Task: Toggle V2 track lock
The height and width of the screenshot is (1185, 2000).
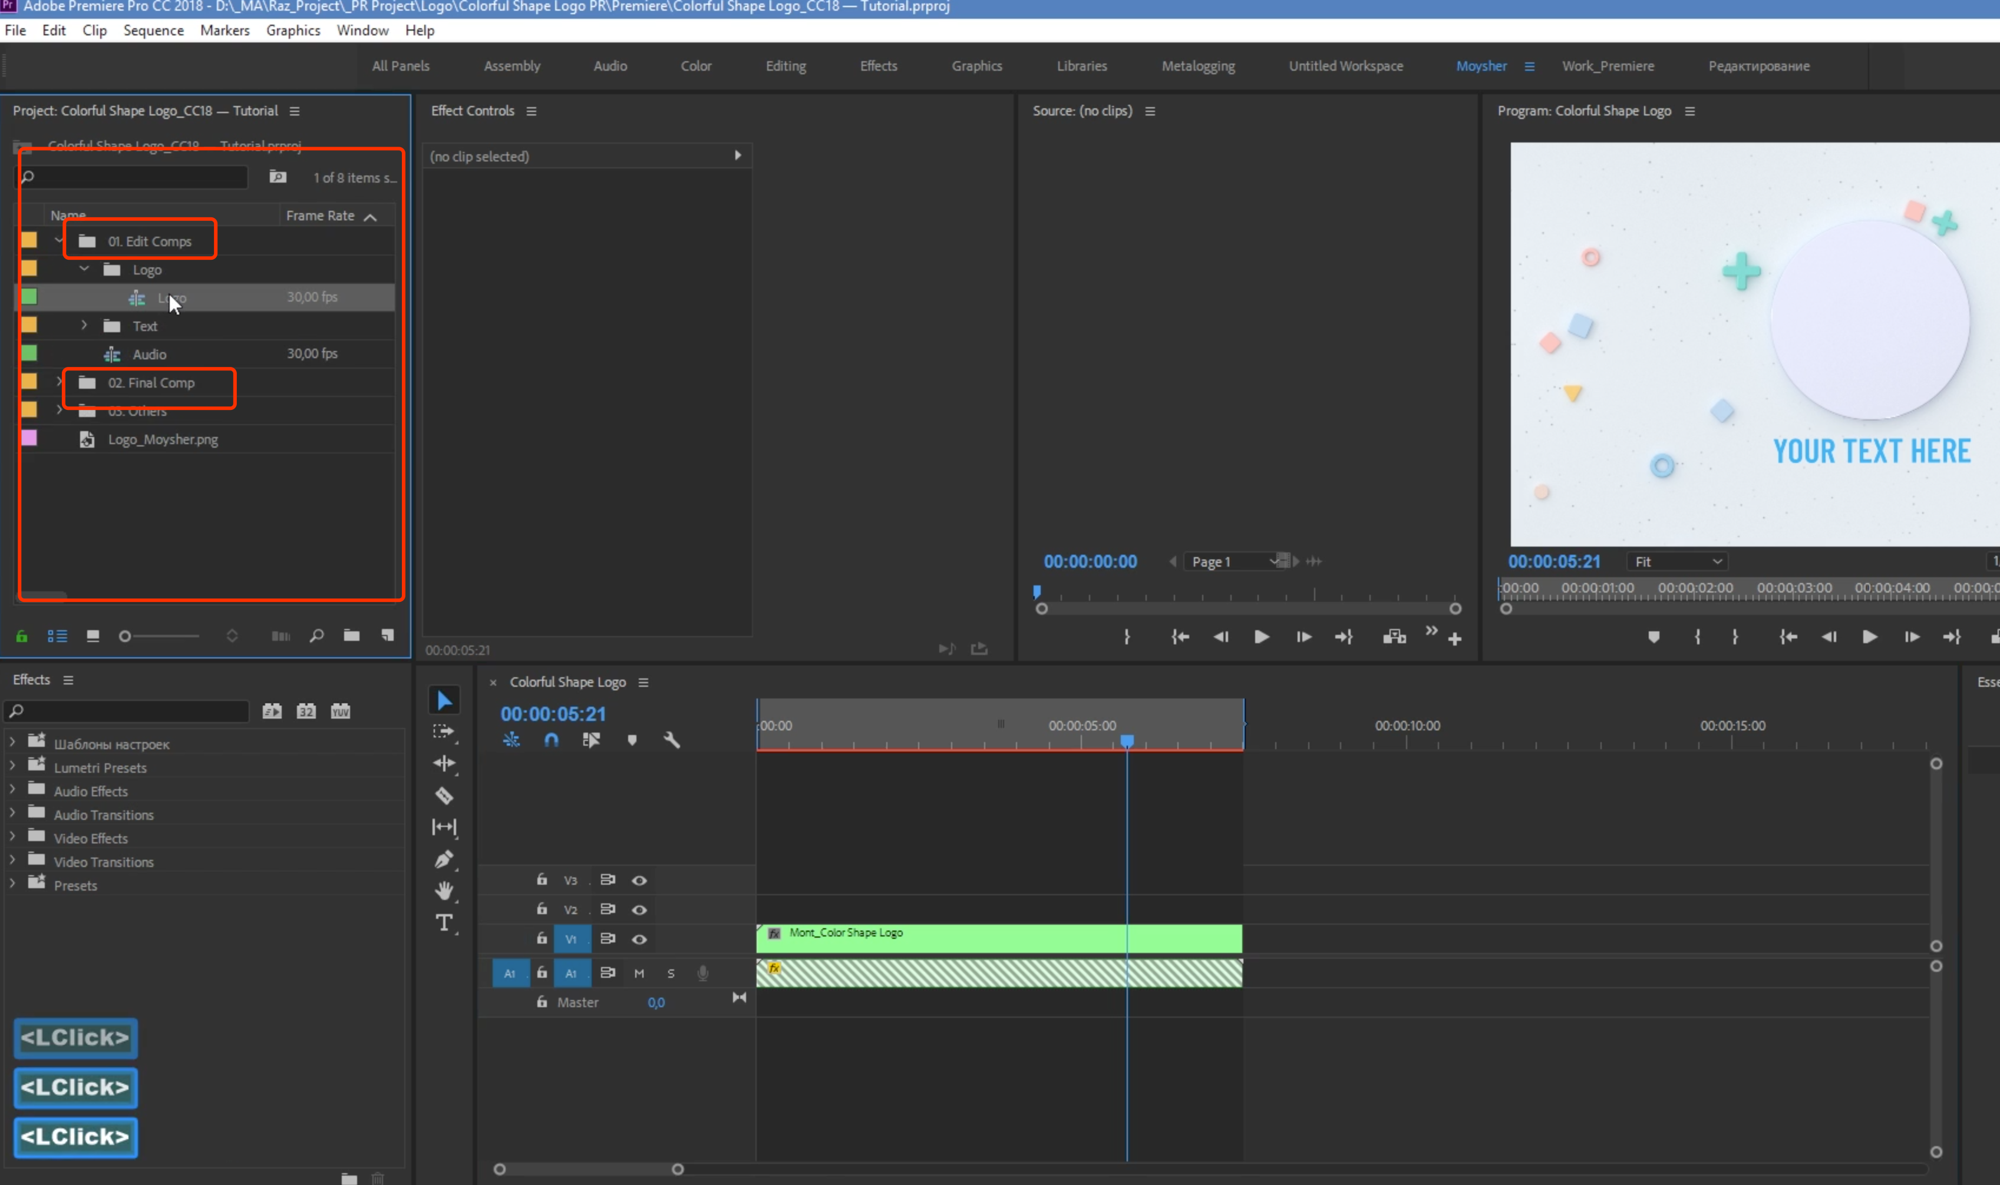Action: pyautogui.click(x=542, y=909)
